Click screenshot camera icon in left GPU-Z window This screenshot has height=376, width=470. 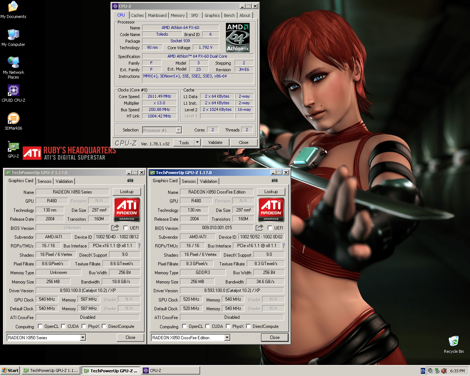[130, 181]
